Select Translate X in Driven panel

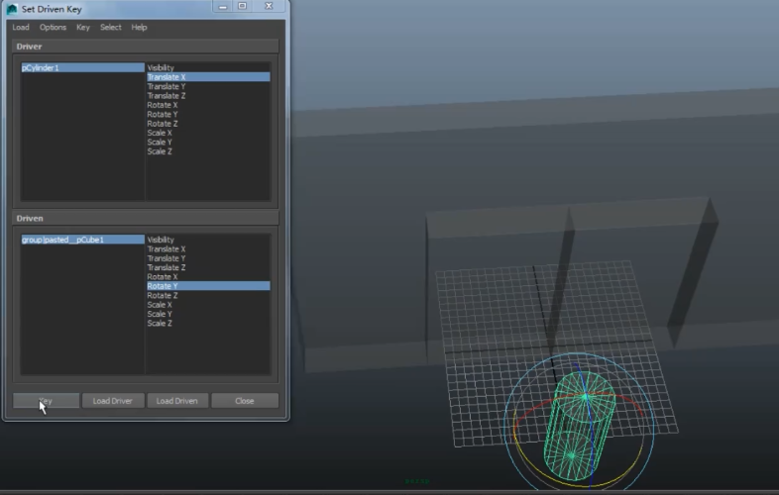pos(208,249)
